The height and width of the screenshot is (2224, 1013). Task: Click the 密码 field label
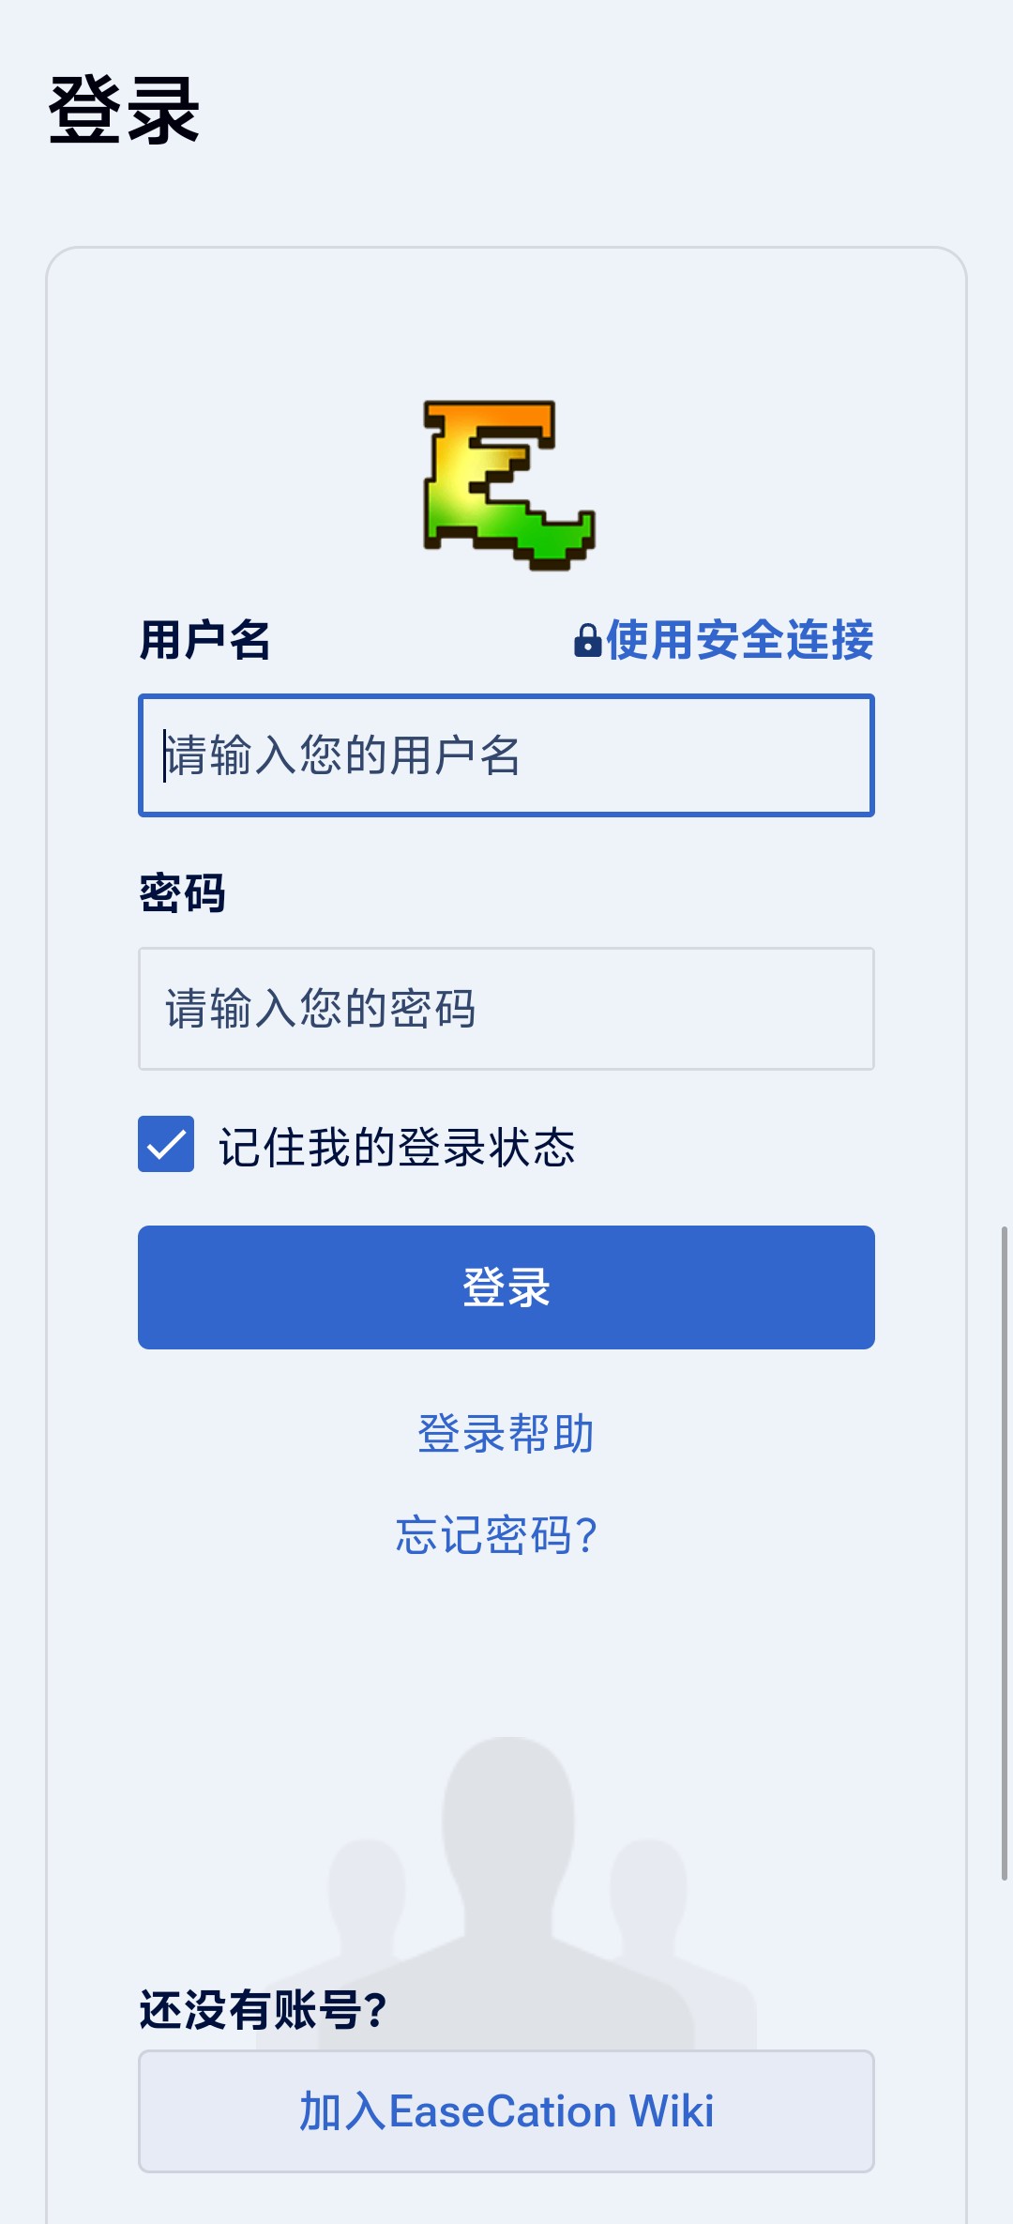click(182, 893)
